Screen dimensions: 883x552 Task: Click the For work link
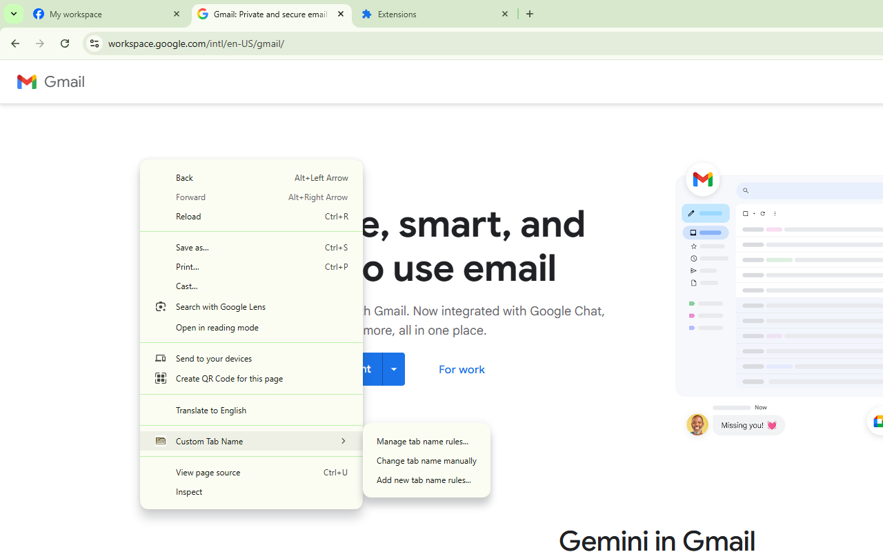(x=461, y=369)
